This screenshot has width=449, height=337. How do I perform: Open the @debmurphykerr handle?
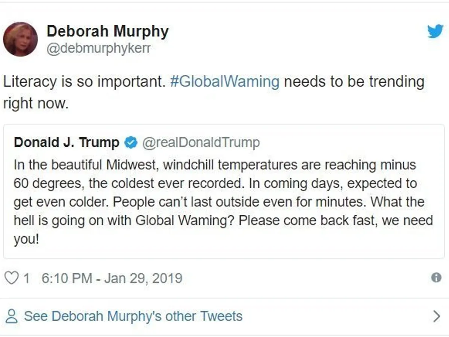pyautogui.click(x=98, y=49)
